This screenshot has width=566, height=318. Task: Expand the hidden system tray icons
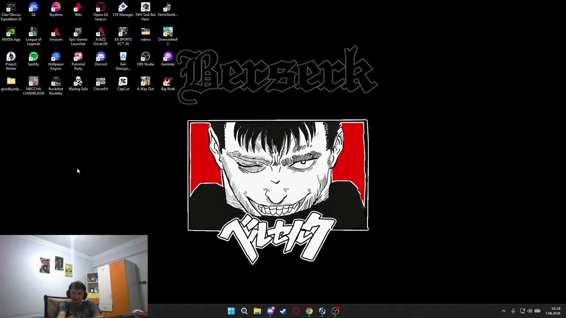504,311
